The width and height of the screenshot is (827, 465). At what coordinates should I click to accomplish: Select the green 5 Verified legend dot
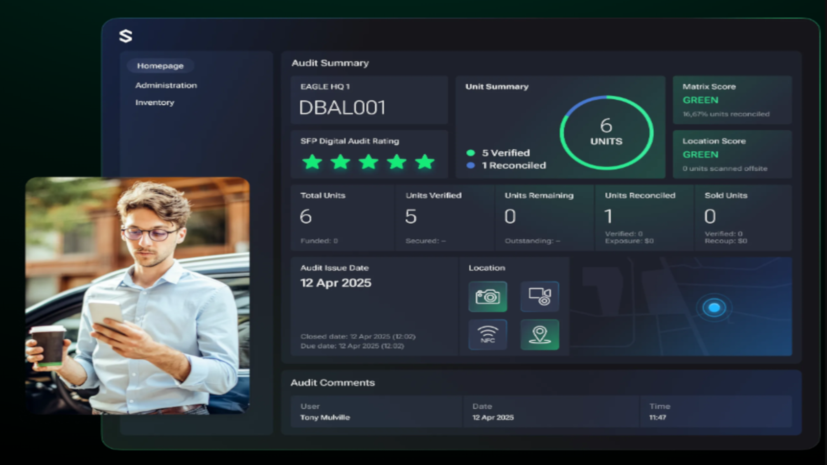(x=471, y=153)
